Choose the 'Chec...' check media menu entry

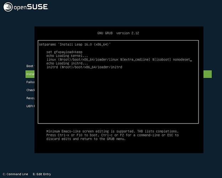(x=30, y=90)
